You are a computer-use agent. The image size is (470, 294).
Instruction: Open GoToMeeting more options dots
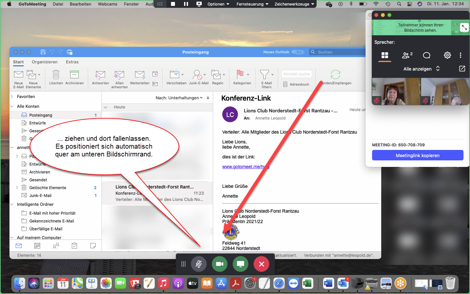point(461,55)
